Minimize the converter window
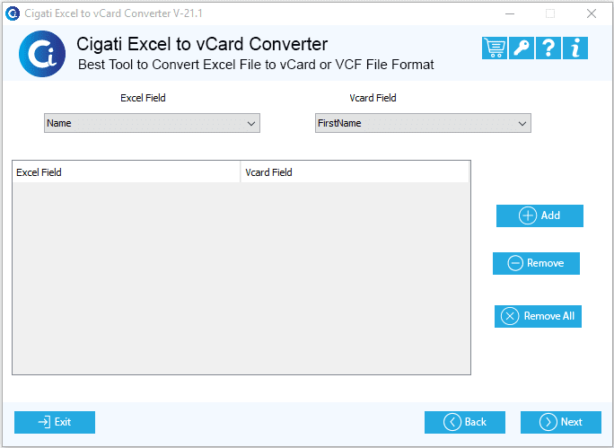The image size is (614, 448). pyautogui.click(x=510, y=13)
